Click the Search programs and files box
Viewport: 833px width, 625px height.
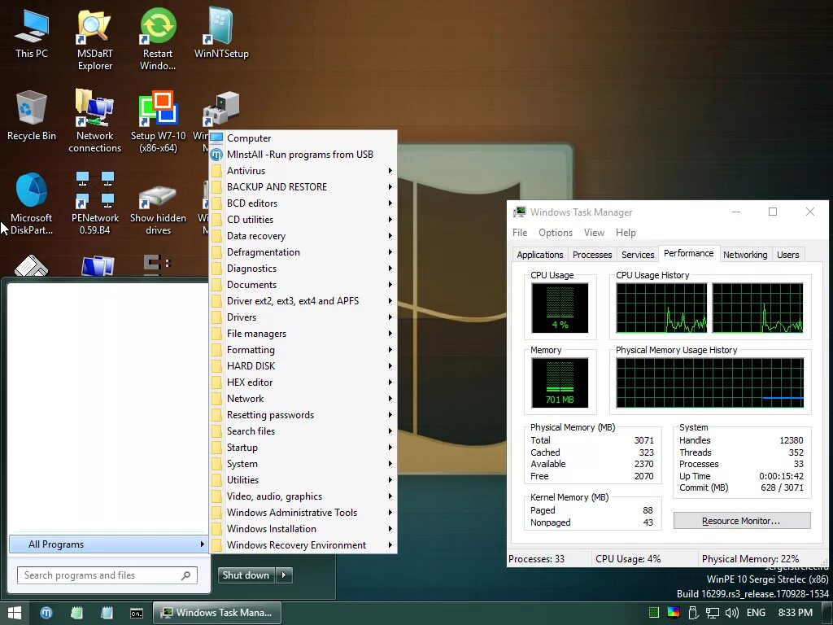(107, 575)
